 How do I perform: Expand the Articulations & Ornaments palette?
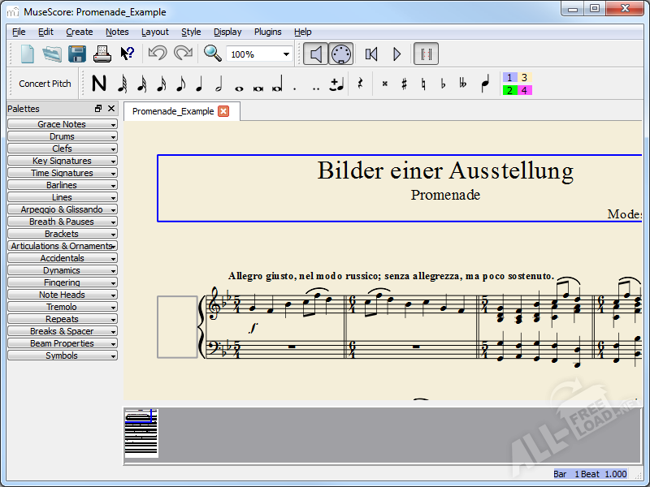[62, 246]
